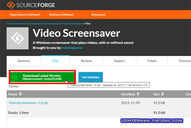The width and height of the screenshot is (191, 128).
Task: Click the SourceForge logo icon
Action: pyautogui.click(x=11, y=5)
